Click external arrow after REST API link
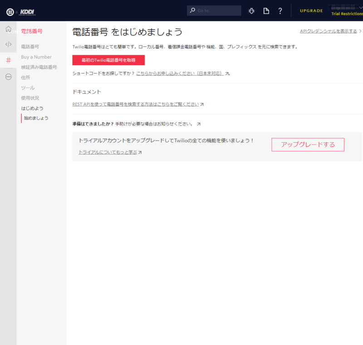The height and width of the screenshot is (345, 363). click(x=202, y=105)
